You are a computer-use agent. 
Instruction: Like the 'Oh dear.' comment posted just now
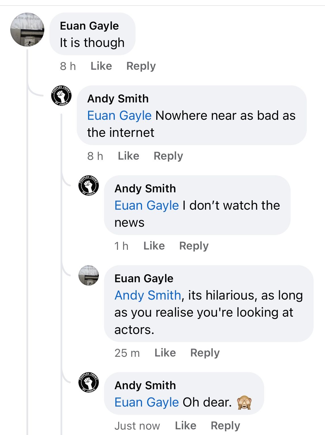pos(186,426)
